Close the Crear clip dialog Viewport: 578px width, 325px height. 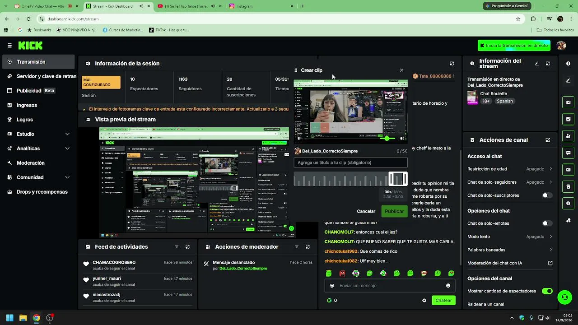(x=401, y=70)
